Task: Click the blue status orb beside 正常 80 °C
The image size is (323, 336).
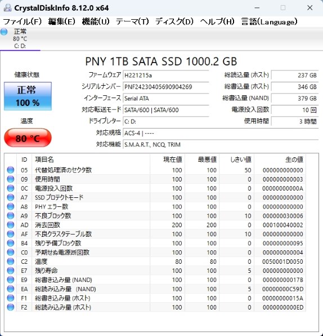Action: point(4,32)
